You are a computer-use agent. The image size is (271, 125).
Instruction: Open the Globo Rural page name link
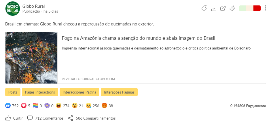[x=33, y=6]
